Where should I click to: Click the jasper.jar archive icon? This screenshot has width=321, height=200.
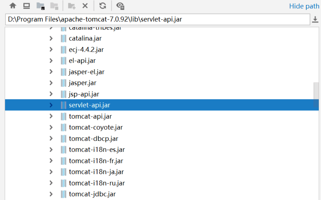pos(63,83)
